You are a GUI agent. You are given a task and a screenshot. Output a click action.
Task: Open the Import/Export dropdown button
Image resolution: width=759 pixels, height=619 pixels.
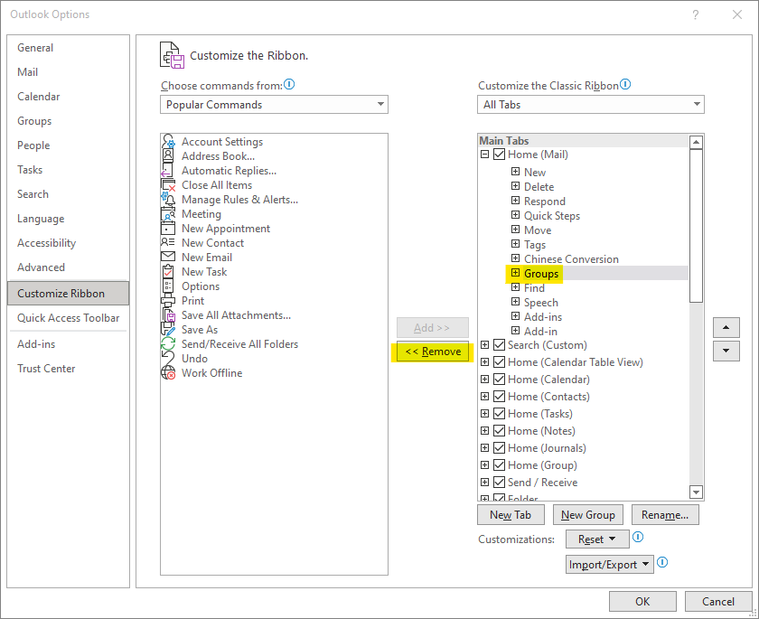point(609,564)
